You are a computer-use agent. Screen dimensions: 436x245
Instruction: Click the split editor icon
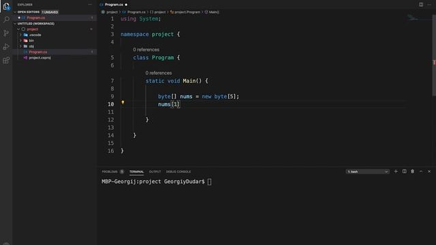click(421, 5)
